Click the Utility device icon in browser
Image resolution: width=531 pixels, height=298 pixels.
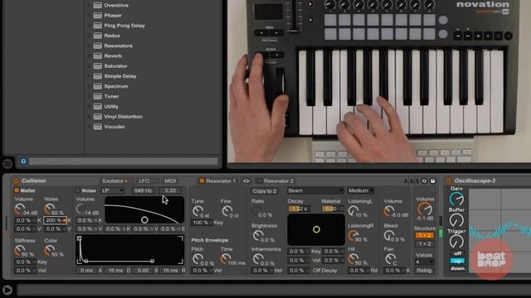tap(98, 107)
